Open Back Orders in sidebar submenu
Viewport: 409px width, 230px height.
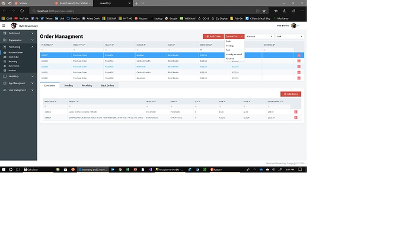[14, 66]
